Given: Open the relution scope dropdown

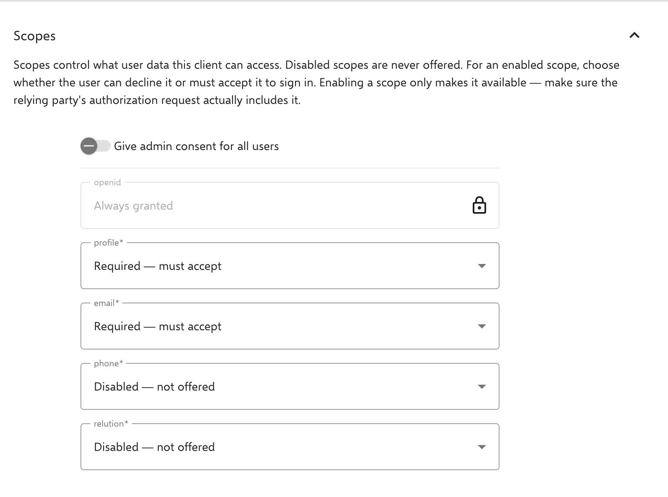Looking at the screenshot, I should pos(290,447).
